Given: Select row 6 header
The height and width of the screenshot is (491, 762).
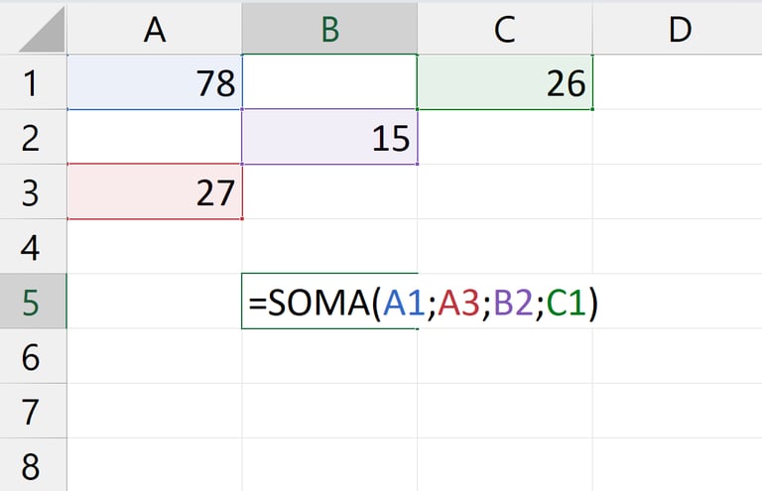Looking at the screenshot, I should pos(33,356).
